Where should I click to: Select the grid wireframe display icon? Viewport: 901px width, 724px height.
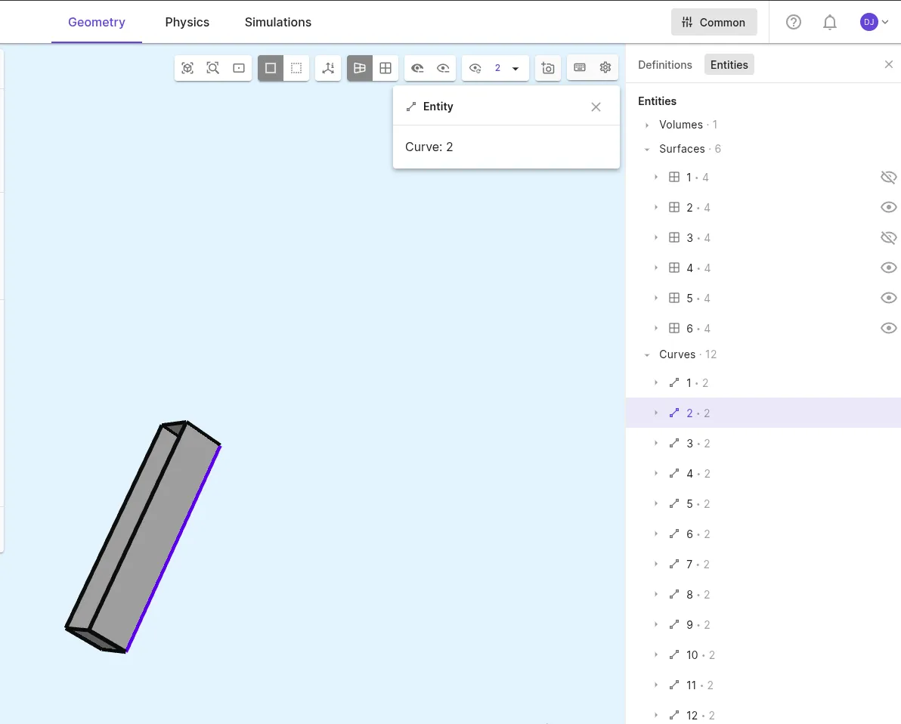point(385,68)
